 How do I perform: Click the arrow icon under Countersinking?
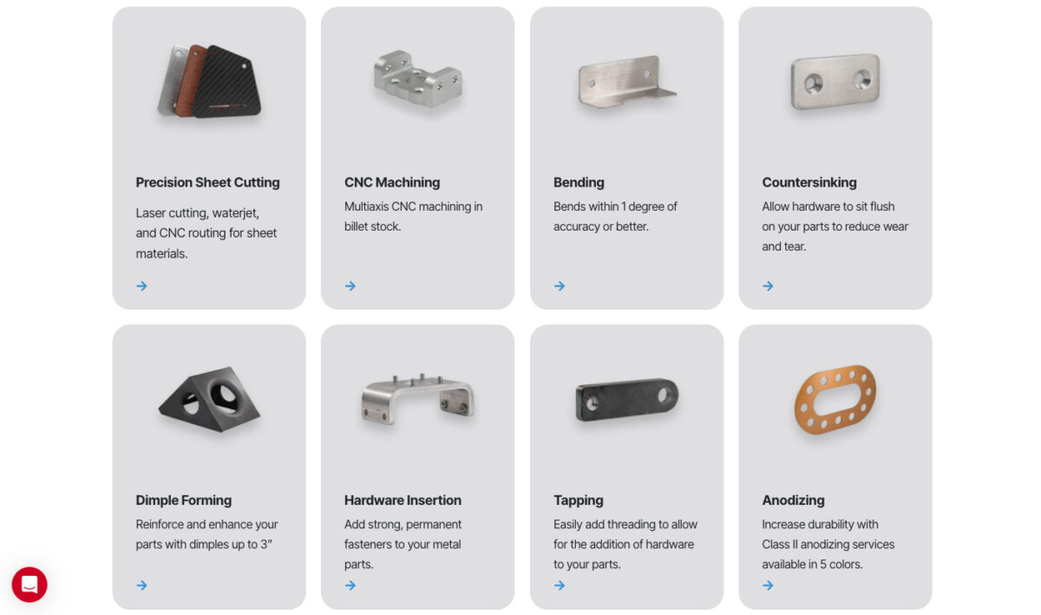[768, 285]
